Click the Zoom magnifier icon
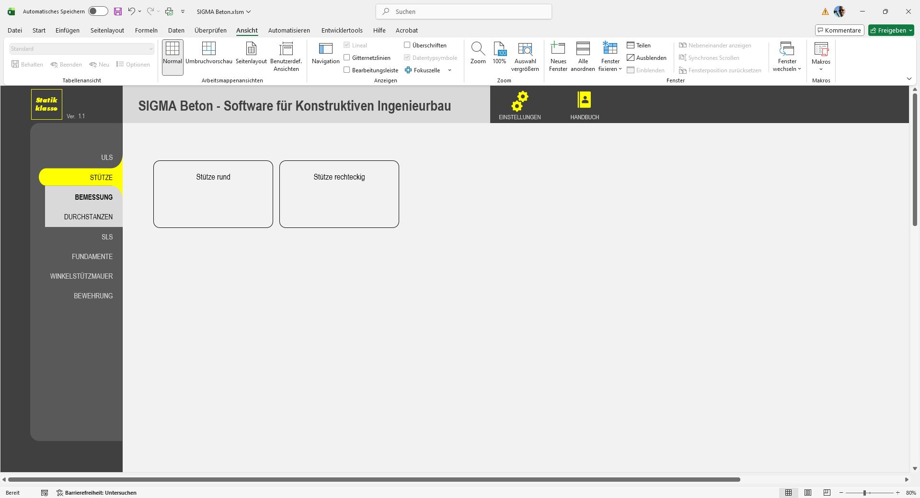This screenshot has height=498, width=920. (478, 49)
